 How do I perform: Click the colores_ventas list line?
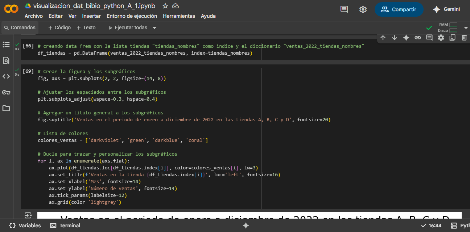(x=123, y=140)
